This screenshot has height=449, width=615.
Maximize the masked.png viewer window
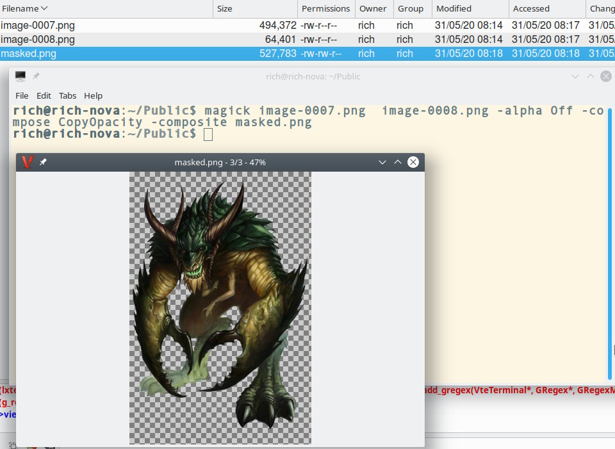[x=398, y=162]
